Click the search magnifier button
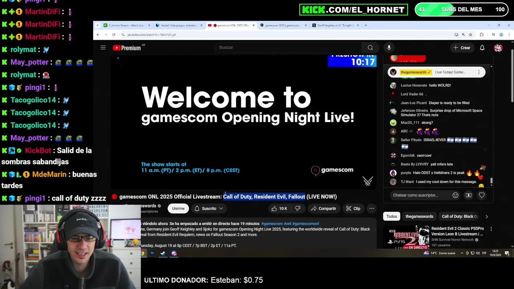The width and height of the screenshot is (514, 289). [x=370, y=47]
